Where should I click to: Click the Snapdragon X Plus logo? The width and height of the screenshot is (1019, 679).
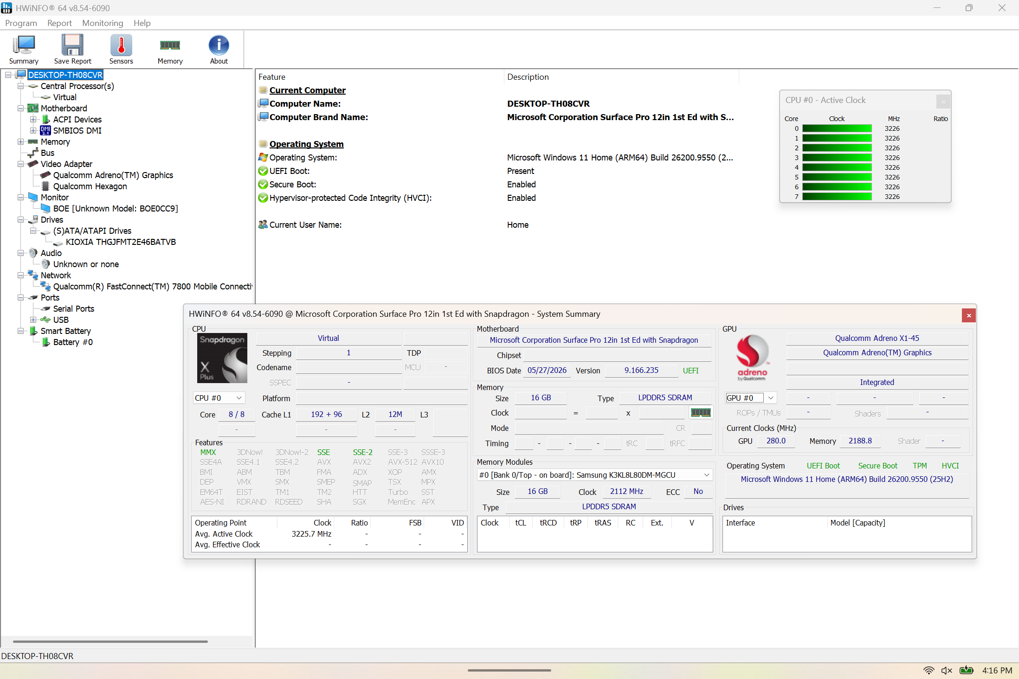click(222, 358)
